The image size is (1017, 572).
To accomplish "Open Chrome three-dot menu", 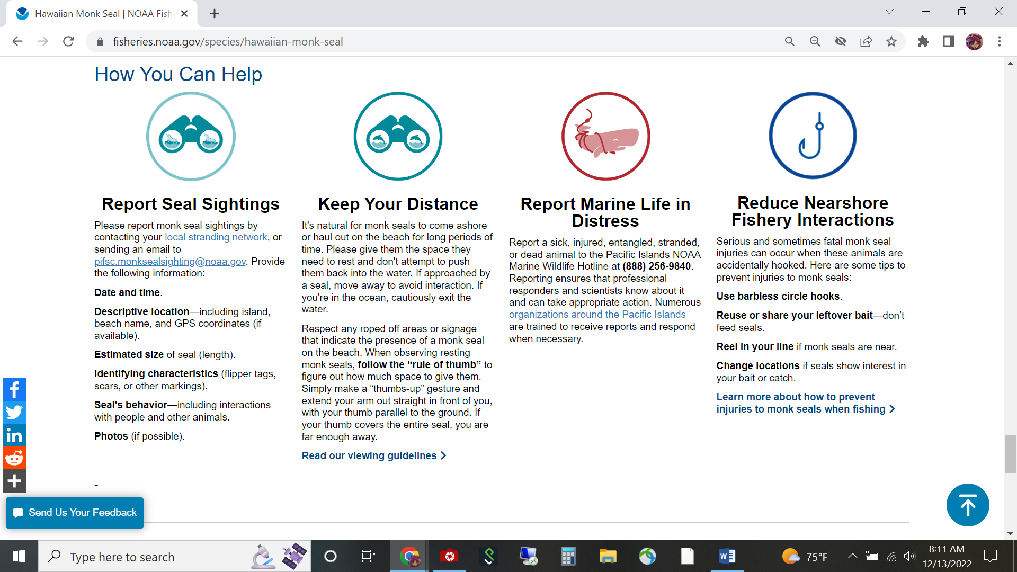I will point(1000,41).
